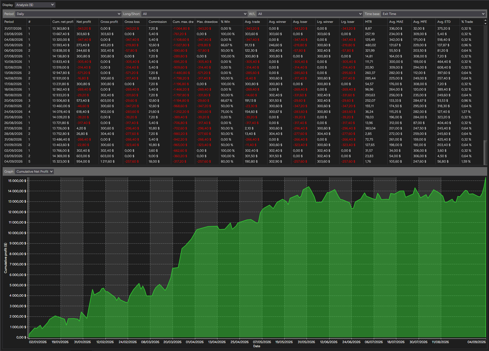Select the 20/08/2026 period row
Viewport: 489px width, 351px height.
pos(243,101)
